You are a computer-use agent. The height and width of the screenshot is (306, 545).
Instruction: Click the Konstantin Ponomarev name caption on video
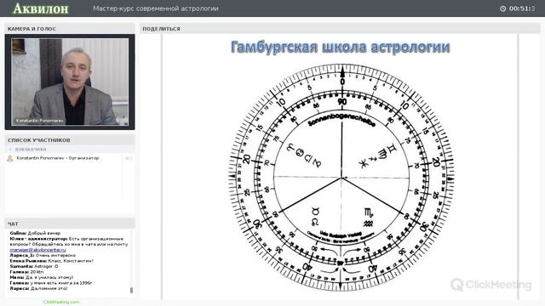(x=40, y=121)
